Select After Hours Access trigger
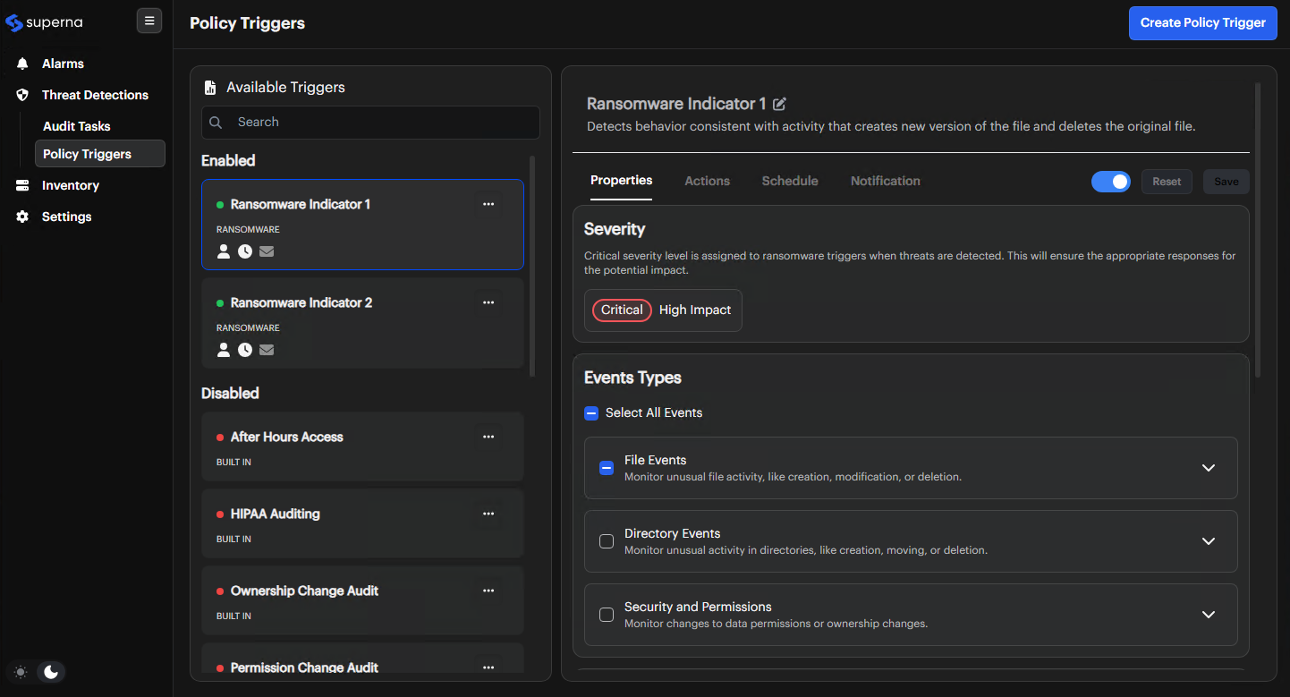Screen dimensions: 1290x697 pyautogui.click(x=362, y=446)
